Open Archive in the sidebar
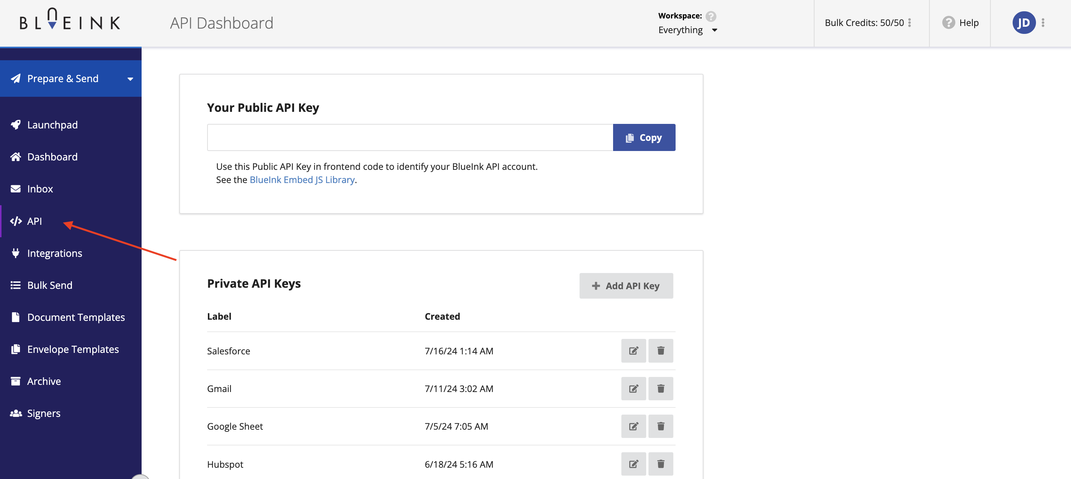The image size is (1071, 479). pos(71,381)
